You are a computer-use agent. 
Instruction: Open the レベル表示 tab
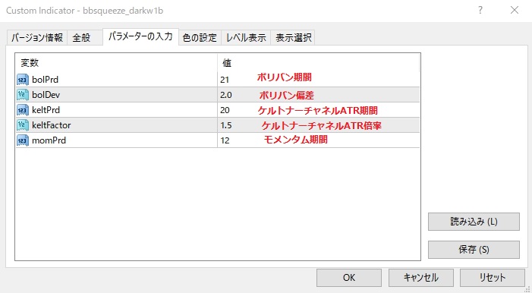pos(246,38)
